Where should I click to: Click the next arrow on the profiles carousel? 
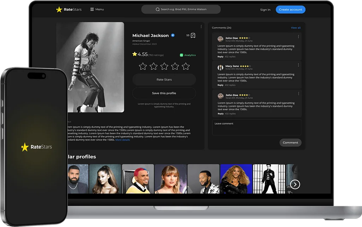(x=295, y=184)
